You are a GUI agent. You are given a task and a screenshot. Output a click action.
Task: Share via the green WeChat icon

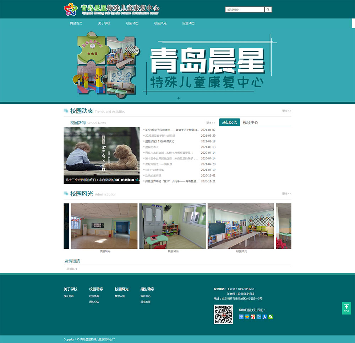271,317
